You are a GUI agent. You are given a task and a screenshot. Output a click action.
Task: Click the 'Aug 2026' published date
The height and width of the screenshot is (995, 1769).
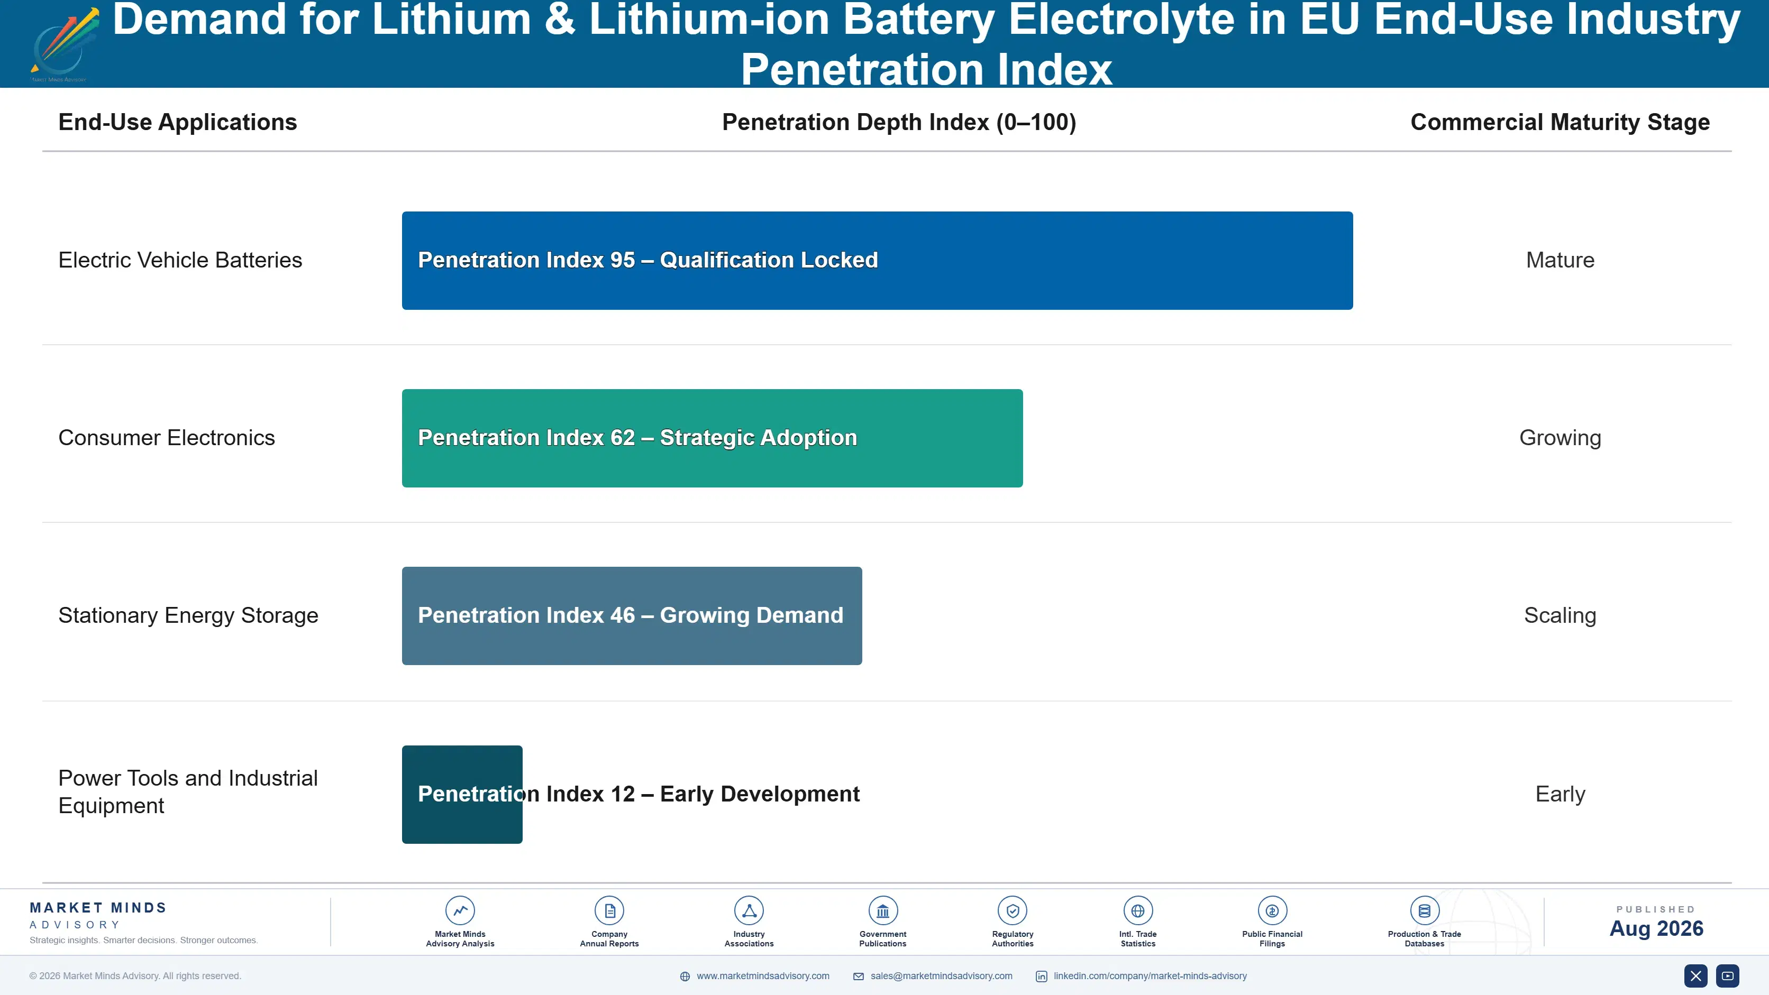(x=1656, y=928)
